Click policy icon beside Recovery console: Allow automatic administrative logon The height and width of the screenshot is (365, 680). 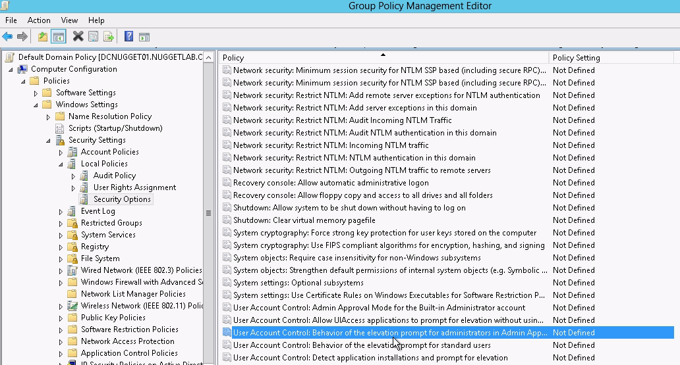(227, 182)
